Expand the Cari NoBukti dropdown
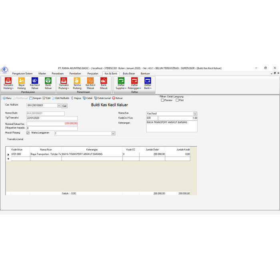The image size is (280, 280). tap(59, 106)
